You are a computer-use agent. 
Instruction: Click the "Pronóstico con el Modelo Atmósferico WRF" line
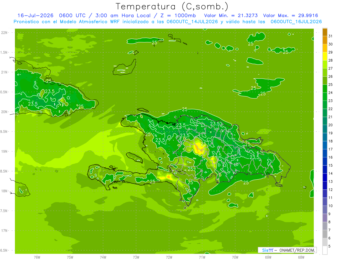pyautogui.click(x=68, y=22)
